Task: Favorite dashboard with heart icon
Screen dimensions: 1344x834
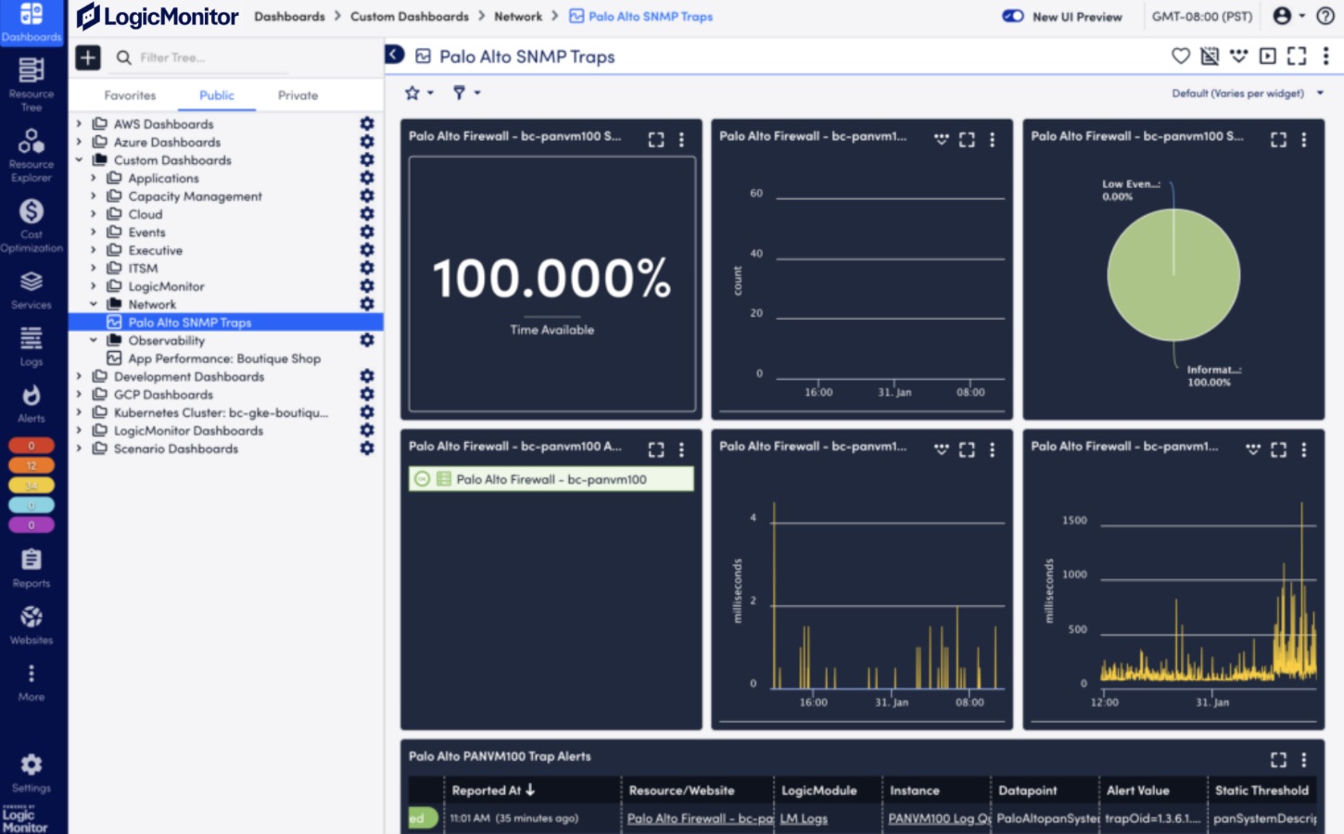Action: click(x=1181, y=57)
